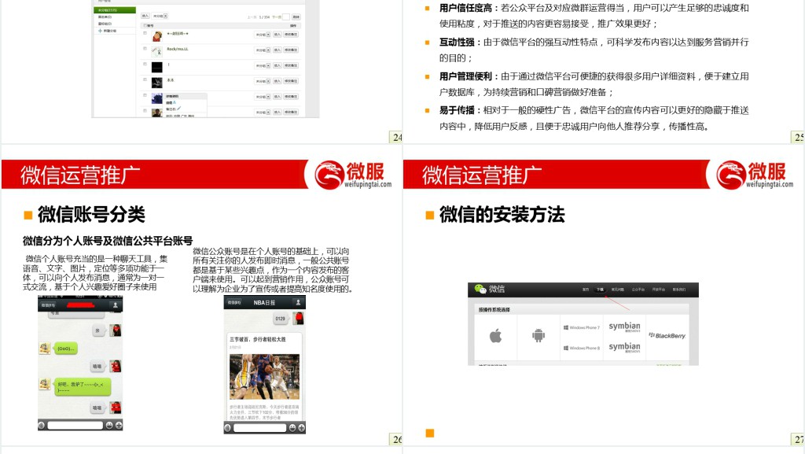Screen dimensions: 805x454
Task: Click the page-jump button near 1/334
Action: pyautogui.click(x=296, y=17)
